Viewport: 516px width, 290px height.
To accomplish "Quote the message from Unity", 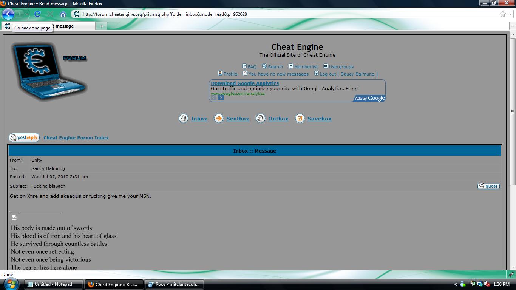I will click(488, 186).
